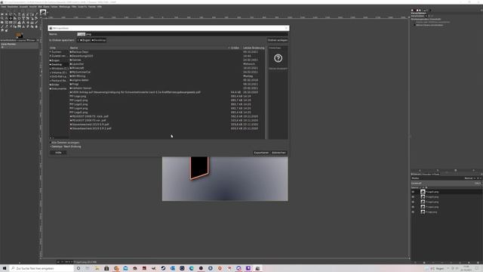This screenshot has height=272, width=483.
Task: Select Windows (C:) in places sidebar
Action: point(59,69)
